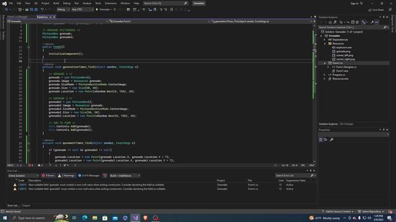Screen dimensions: 396x222
Task: Open the Debug menu
Action: click(67, 3)
